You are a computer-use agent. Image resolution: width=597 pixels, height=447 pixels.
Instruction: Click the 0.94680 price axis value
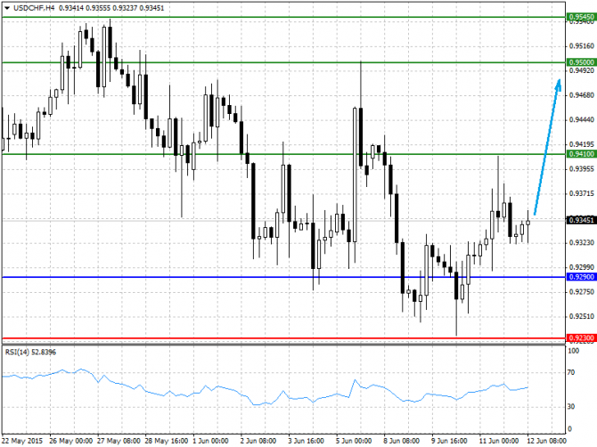tap(581, 95)
